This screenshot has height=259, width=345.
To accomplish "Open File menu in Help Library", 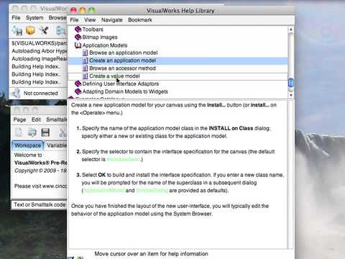I will click(x=74, y=20).
